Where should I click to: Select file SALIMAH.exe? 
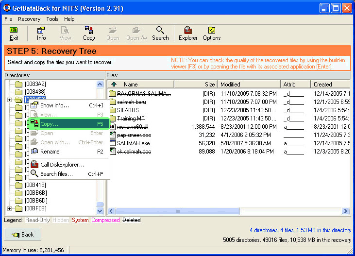click(133, 143)
